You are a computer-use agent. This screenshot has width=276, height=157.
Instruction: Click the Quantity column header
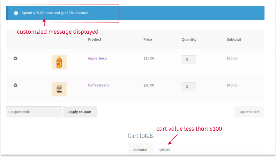point(189,39)
